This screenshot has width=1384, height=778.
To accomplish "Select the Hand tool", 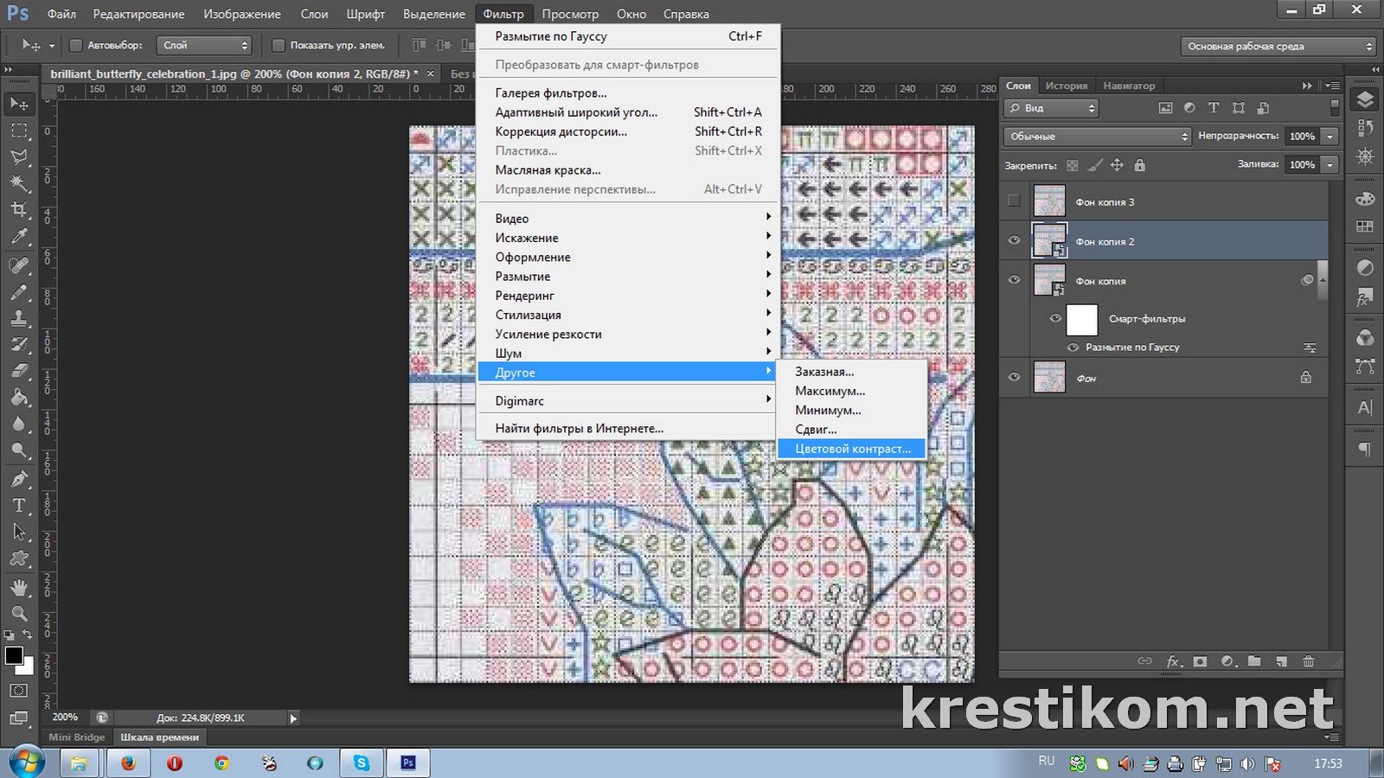I will [x=19, y=588].
